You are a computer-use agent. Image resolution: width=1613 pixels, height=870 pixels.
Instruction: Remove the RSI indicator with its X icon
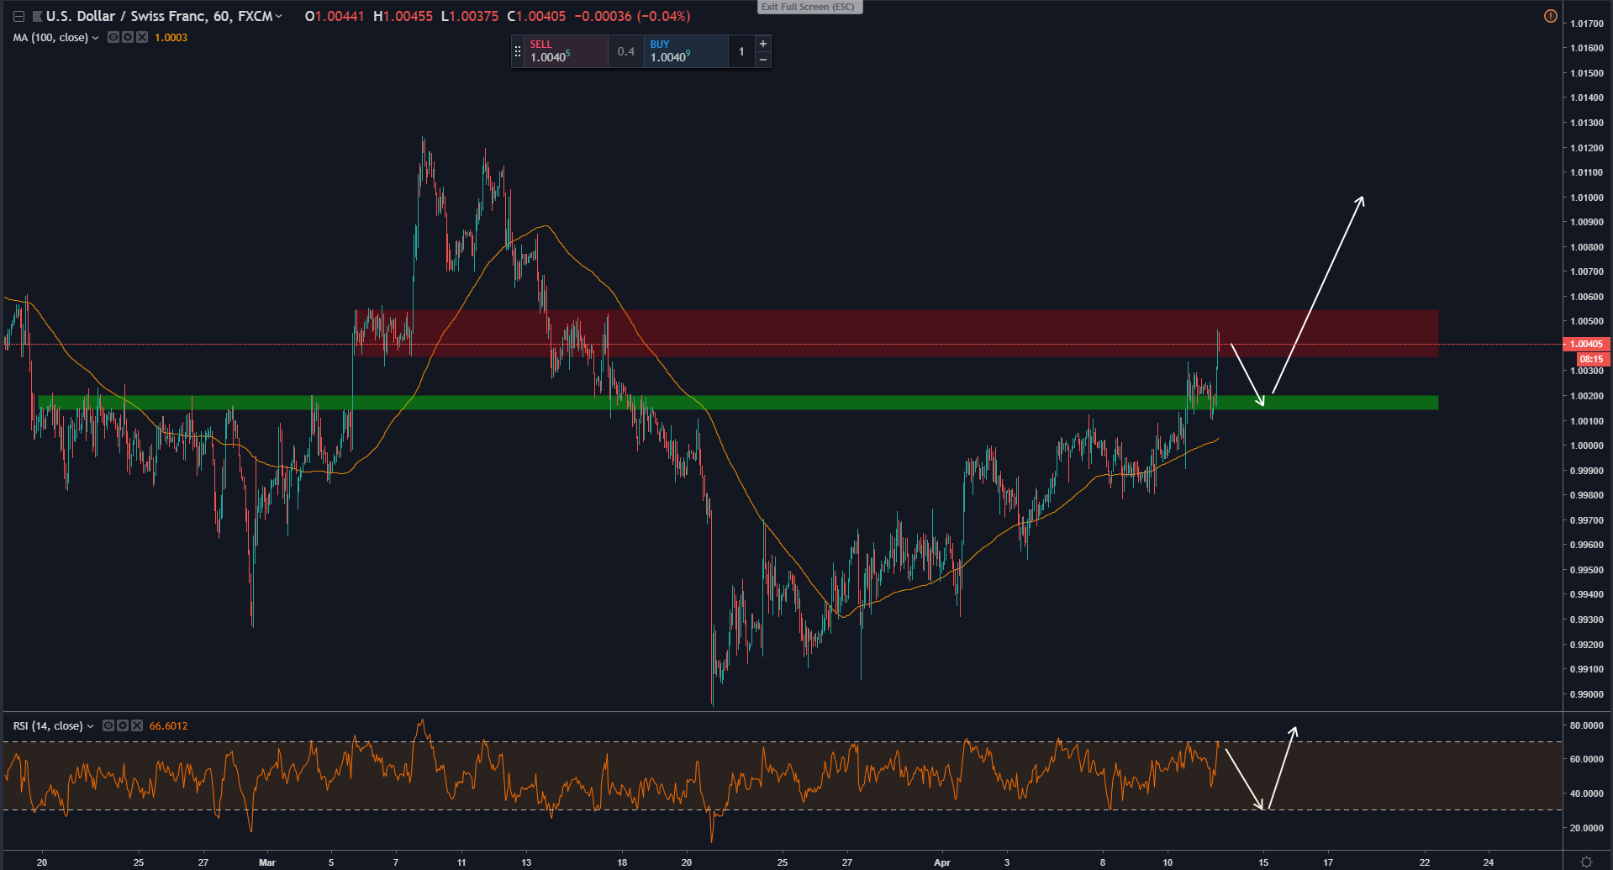pyautogui.click(x=137, y=725)
